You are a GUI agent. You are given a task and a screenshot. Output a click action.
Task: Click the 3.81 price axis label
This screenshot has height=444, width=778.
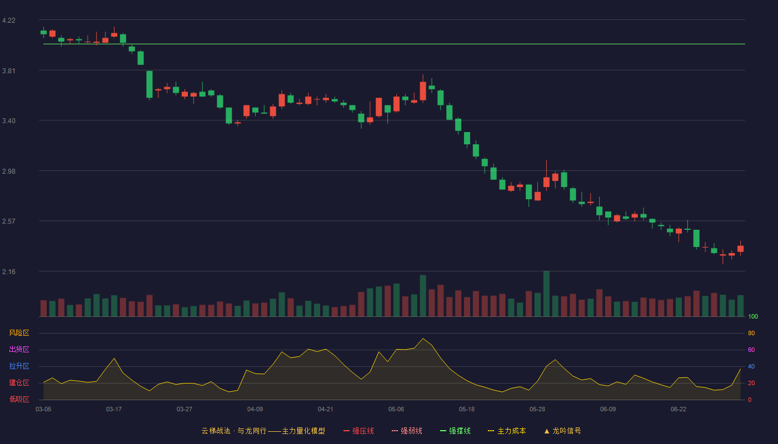click(x=9, y=71)
